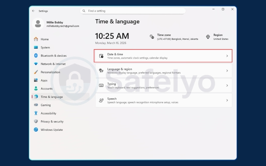The image size is (266, 166).
Task: Click the System monitor icon
Action: 36,47
